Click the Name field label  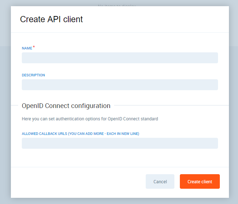(x=27, y=48)
